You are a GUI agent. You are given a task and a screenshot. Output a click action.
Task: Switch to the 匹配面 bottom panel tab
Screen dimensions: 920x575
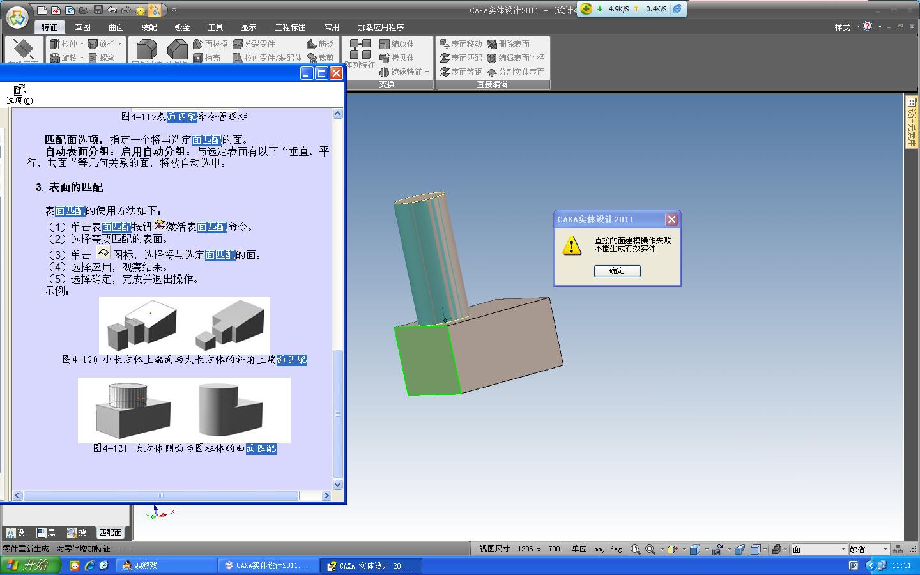coord(110,532)
